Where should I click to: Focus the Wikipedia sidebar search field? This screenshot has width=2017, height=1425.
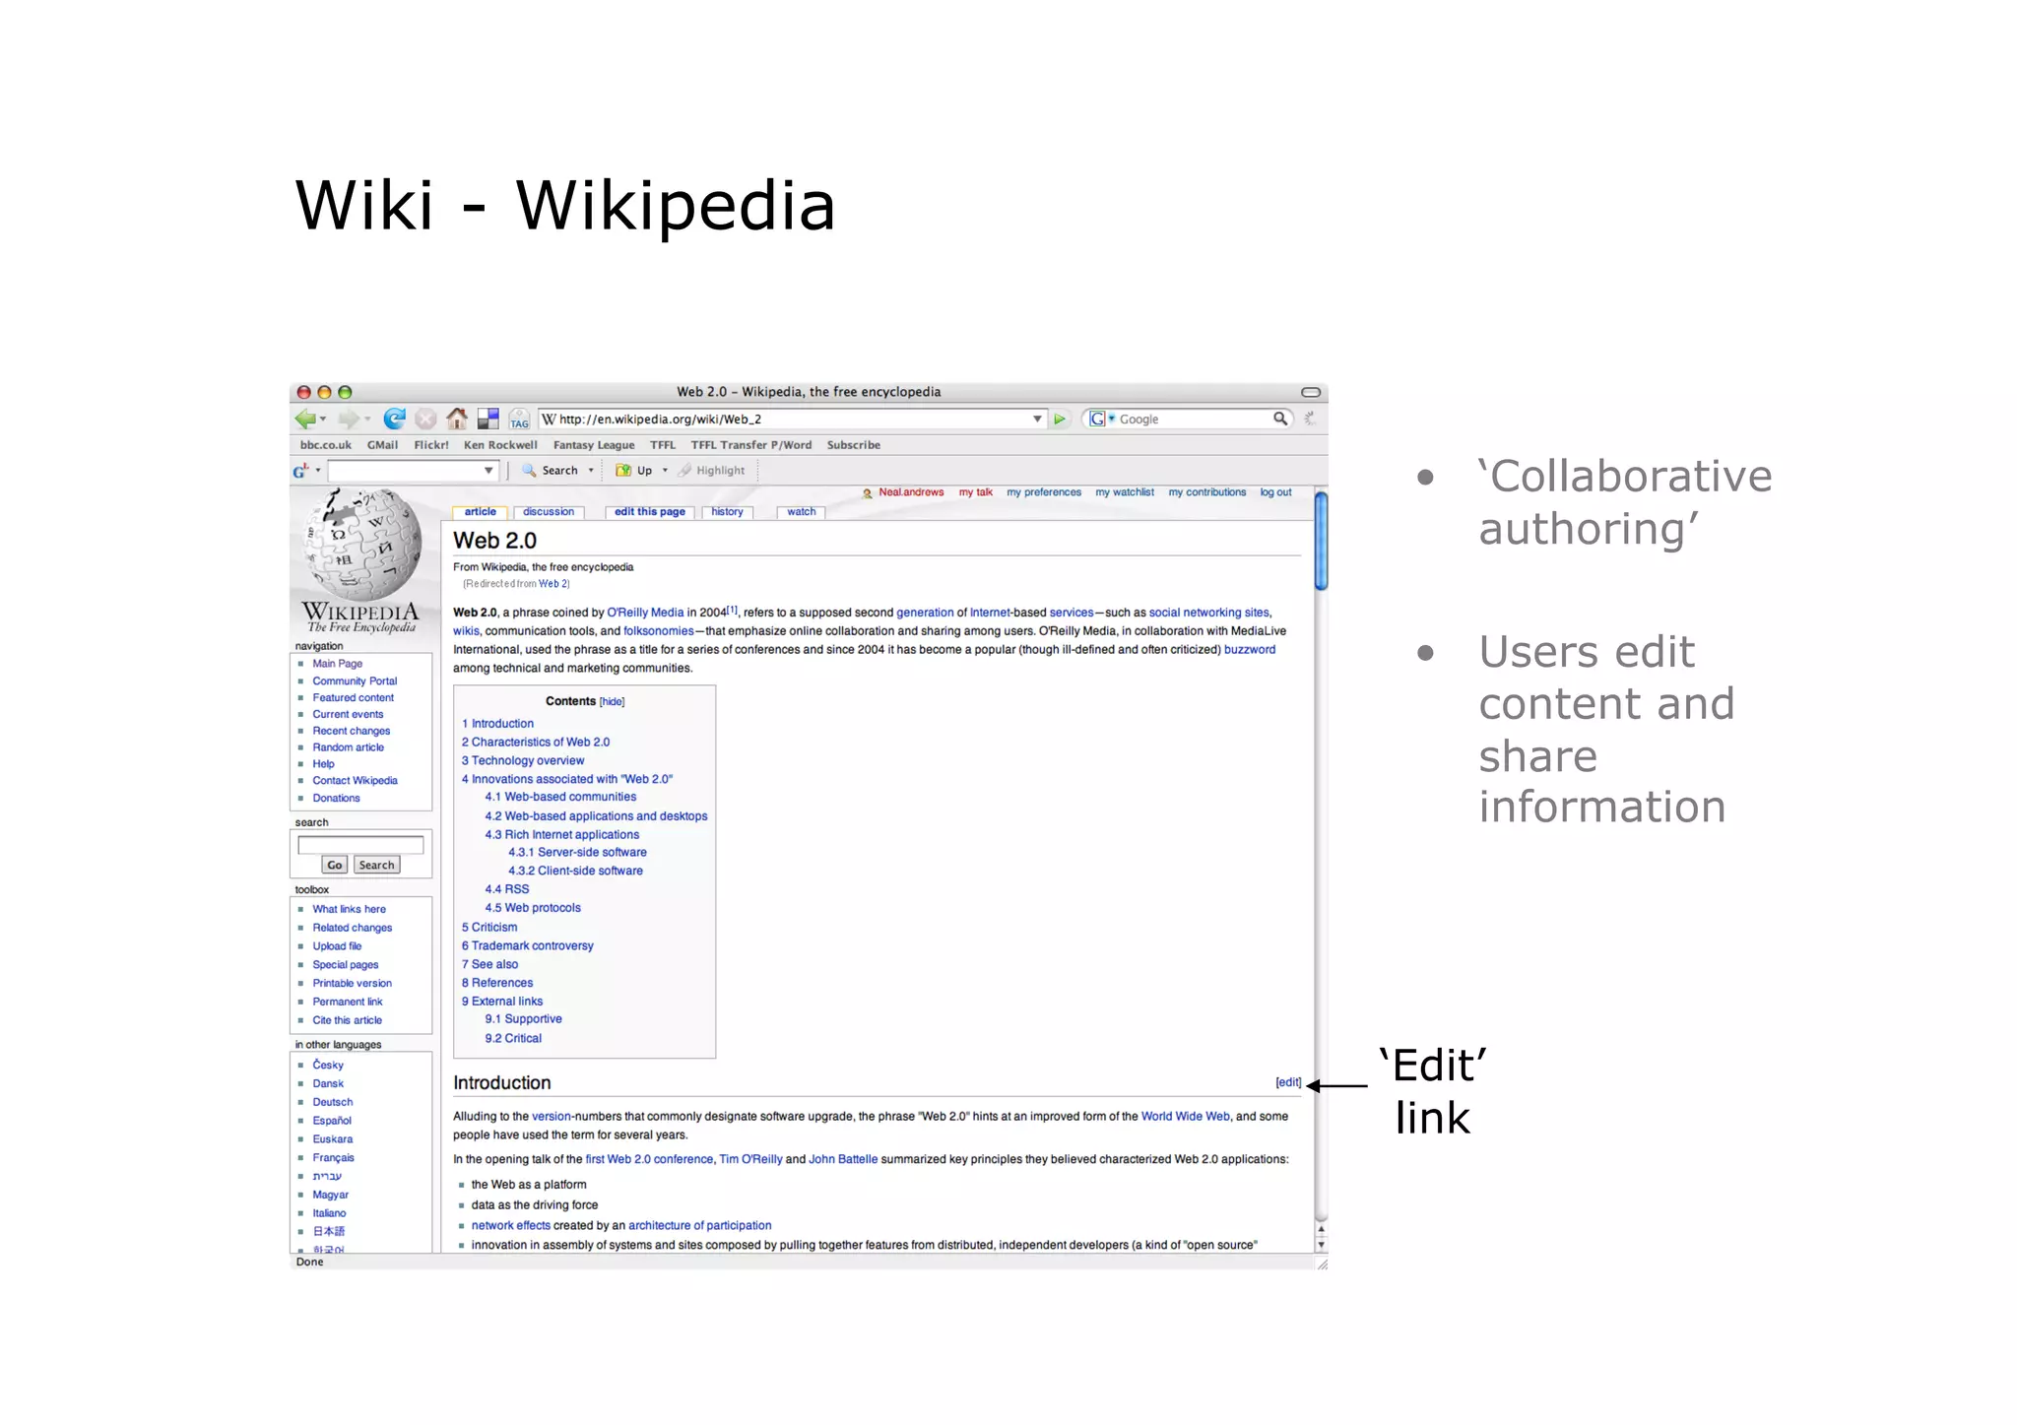click(360, 845)
